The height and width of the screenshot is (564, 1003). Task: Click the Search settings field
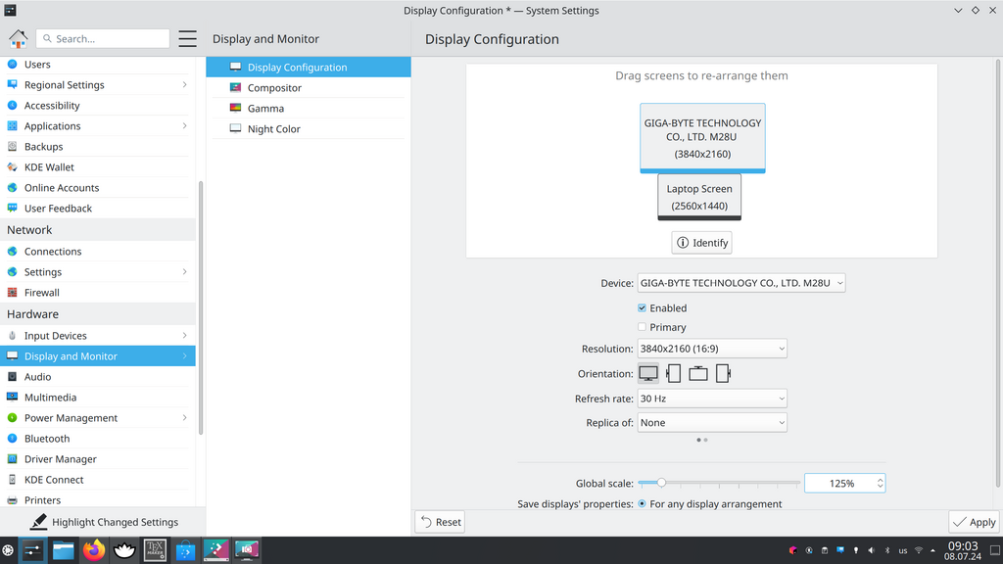(x=103, y=38)
